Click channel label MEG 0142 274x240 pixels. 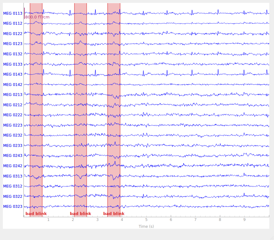pyautogui.click(x=13, y=85)
